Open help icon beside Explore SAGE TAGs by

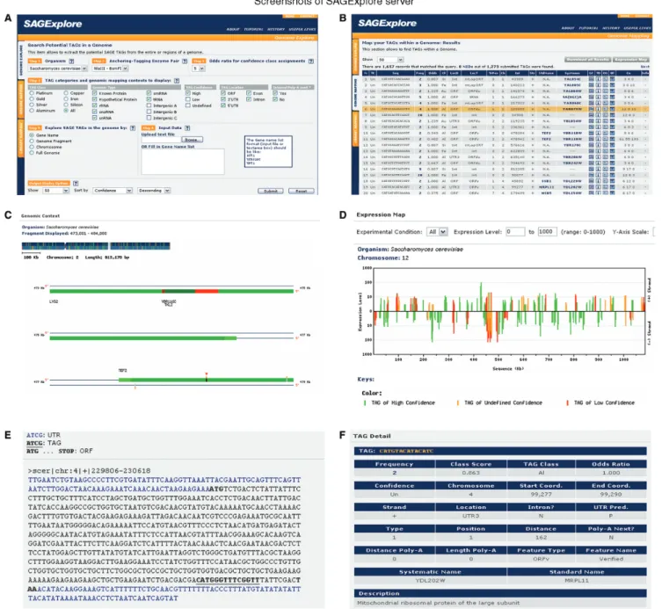133,128
